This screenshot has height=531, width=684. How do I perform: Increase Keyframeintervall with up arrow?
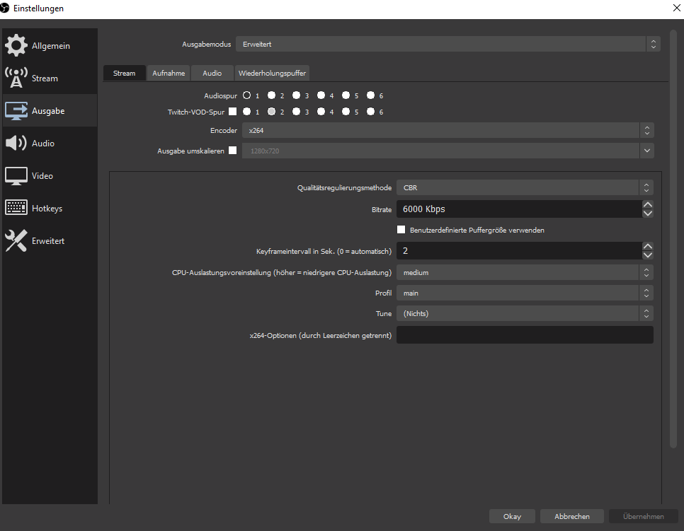[648, 247]
